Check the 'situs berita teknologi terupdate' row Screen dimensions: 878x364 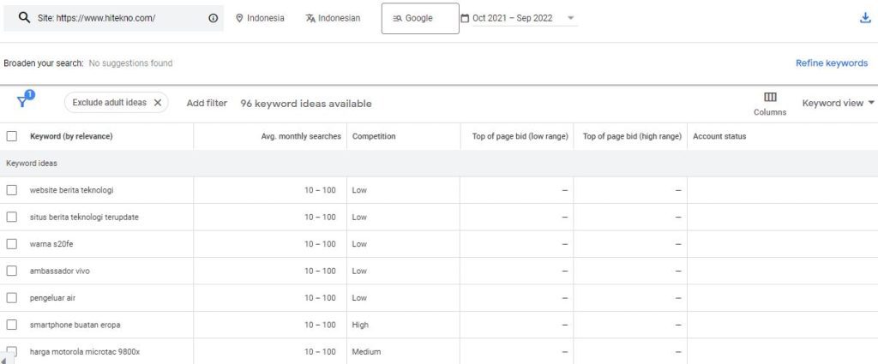[x=12, y=217]
